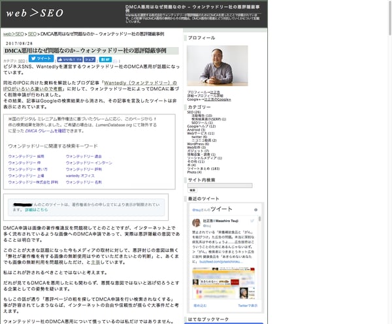Open the linked Wantedly IPO blog article

[x=90, y=86]
